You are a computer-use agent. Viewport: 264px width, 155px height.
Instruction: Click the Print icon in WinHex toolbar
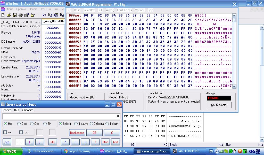click(21, 15)
